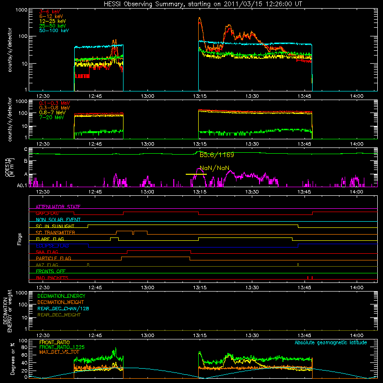Select the A0.1 tick label on GOES axis
This screenshot has height=383, width=383.
pos(22,186)
